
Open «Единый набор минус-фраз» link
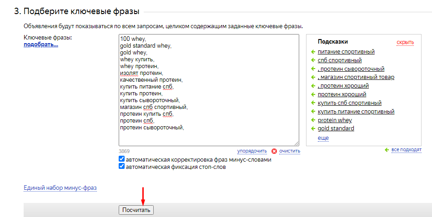[x=60, y=187]
